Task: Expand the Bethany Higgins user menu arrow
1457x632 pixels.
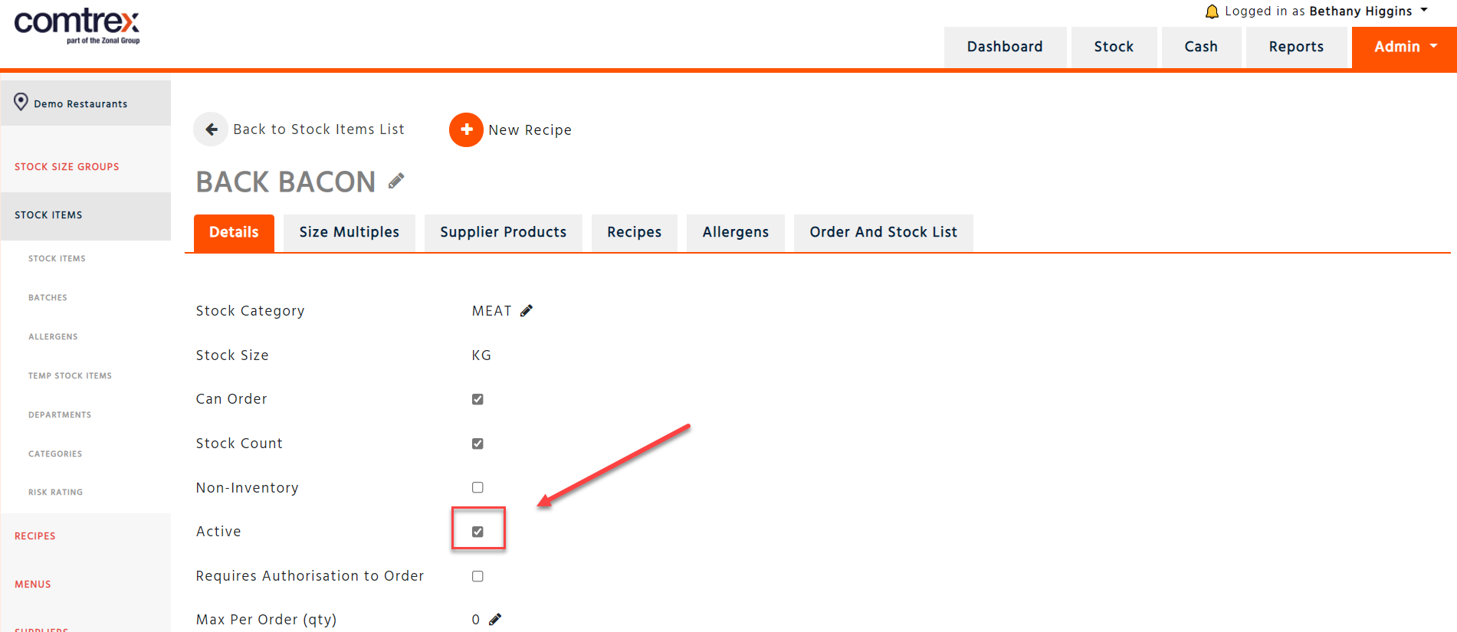Action: click(x=1424, y=11)
